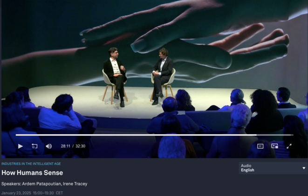This screenshot has width=308, height=196.
Task: Click the 32:30 total duration text
Action: [x=81, y=146]
